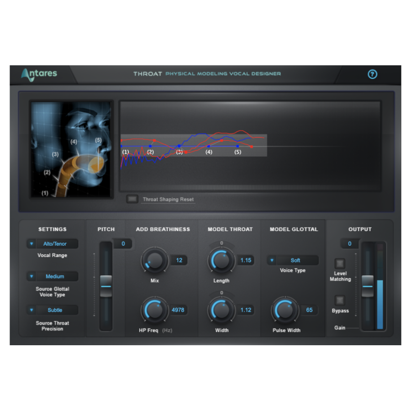The image size is (411, 411).
Task: Enable Level Matching checkbox
Action: 340,263
